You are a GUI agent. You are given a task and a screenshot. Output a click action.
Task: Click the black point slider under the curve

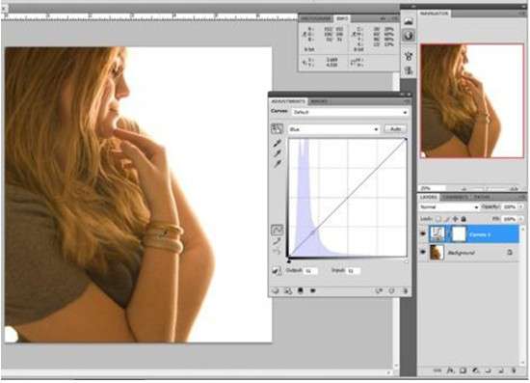289,261
